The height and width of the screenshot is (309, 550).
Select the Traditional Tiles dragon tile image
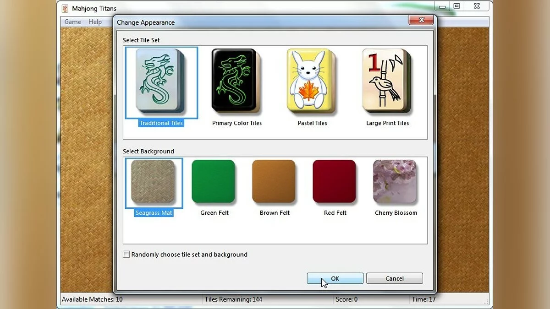[x=160, y=81]
